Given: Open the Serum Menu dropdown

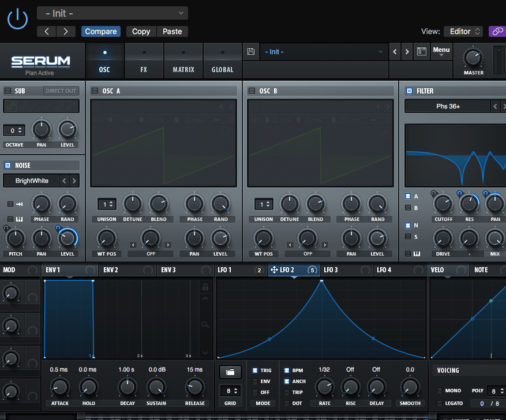Looking at the screenshot, I should point(441,52).
